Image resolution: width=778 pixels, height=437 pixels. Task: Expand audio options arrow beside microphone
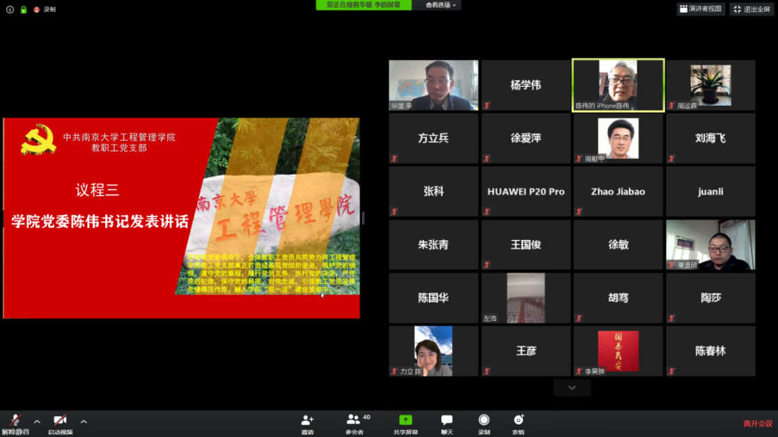coord(37,422)
